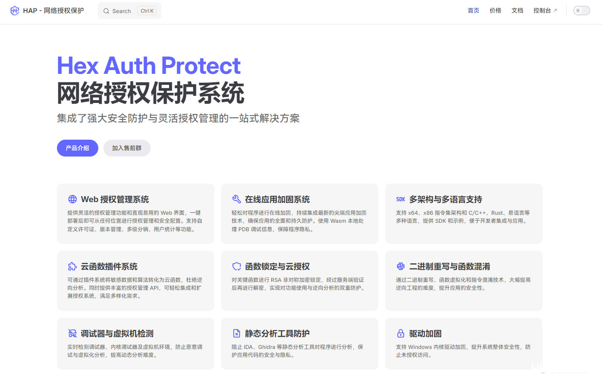Click the search magnifier icon

(x=106, y=11)
